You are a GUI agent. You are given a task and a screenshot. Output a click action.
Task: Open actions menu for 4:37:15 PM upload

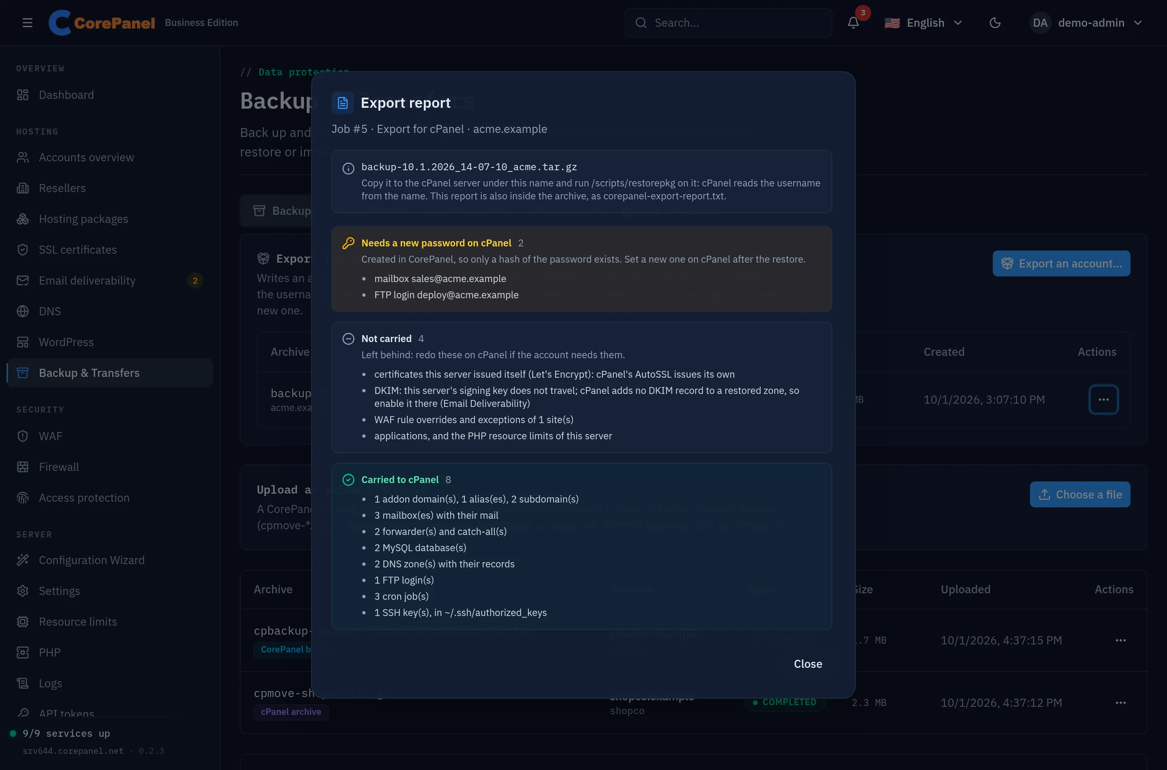pyautogui.click(x=1120, y=640)
